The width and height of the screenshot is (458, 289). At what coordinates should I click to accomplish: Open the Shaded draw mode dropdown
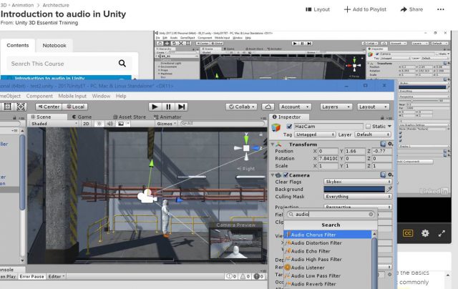(54, 124)
